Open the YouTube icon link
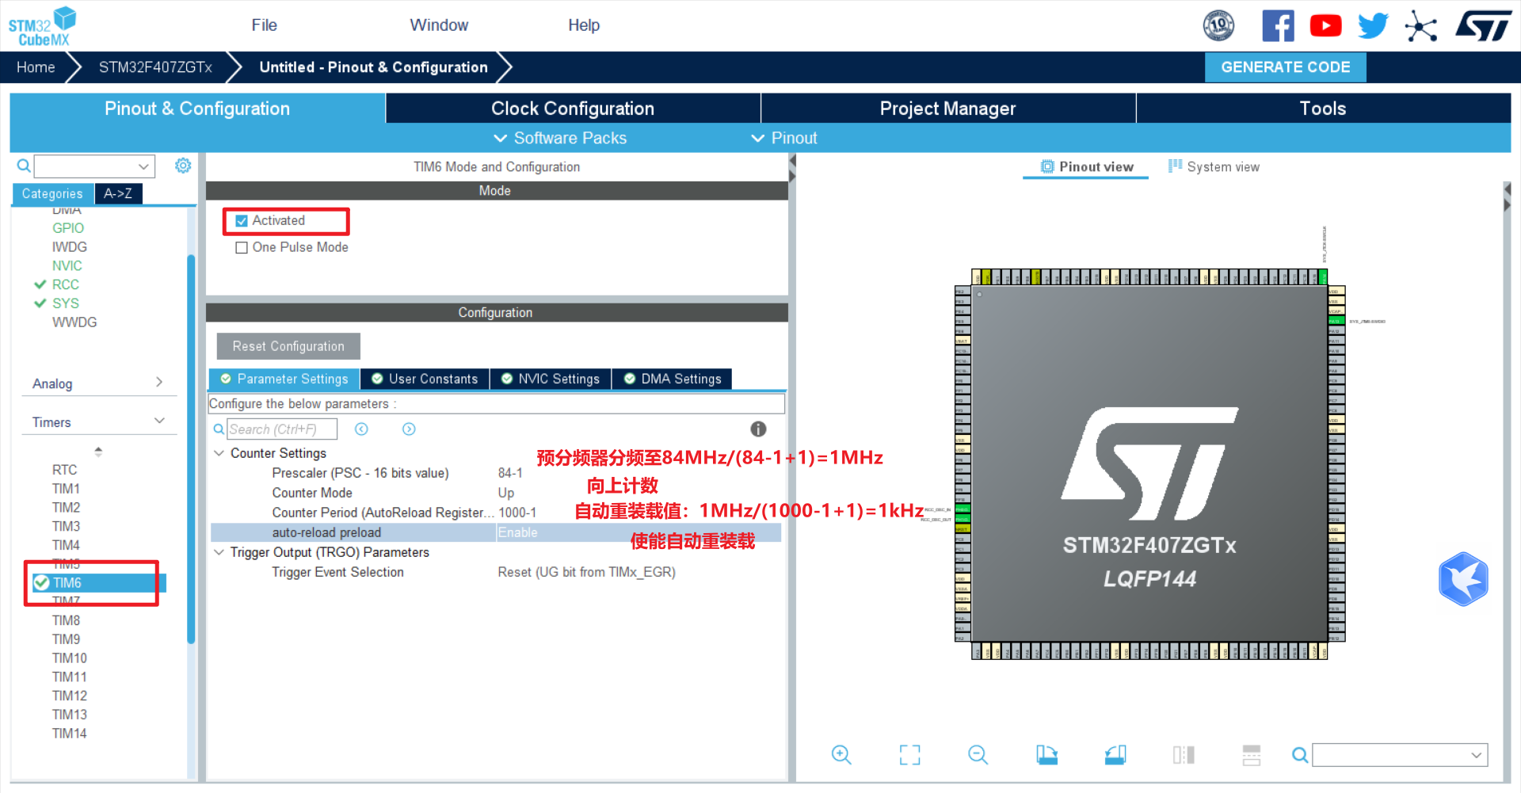Screen dimensions: 1521x793 pos(1325,25)
